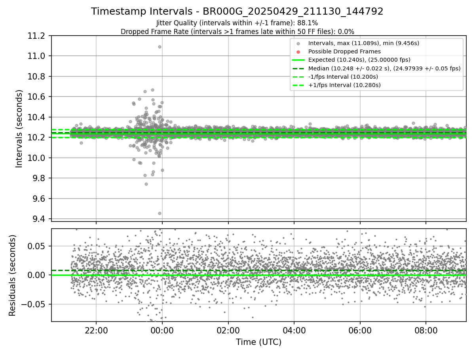Click the dark green dashed Median line sample
Screen dimensions: 475x356
click(298, 68)
